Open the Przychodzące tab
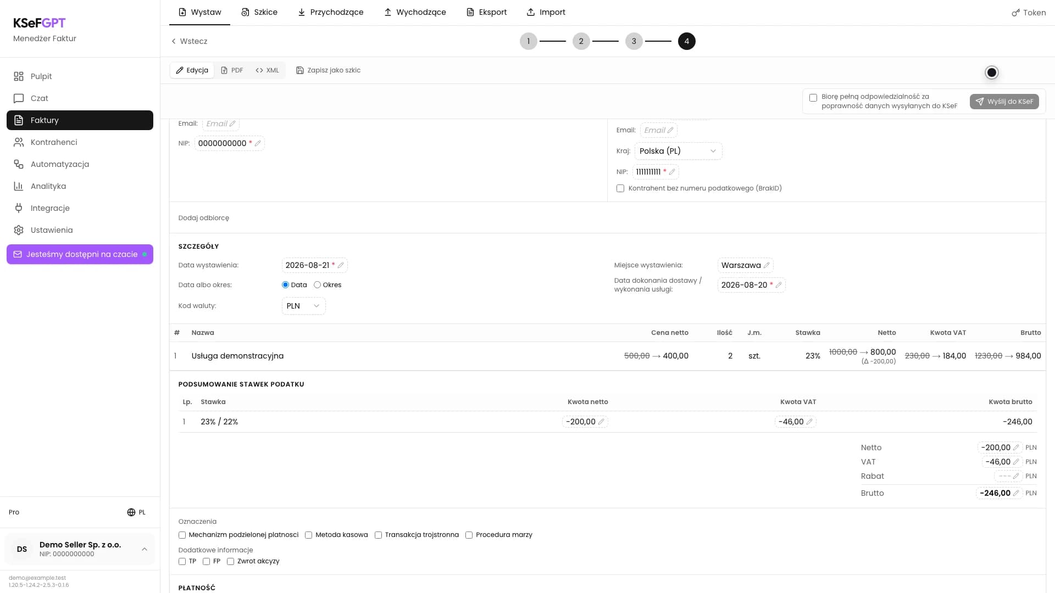Image resolution: width=1055 pixels, height=593 pixels. coord(330,12)
